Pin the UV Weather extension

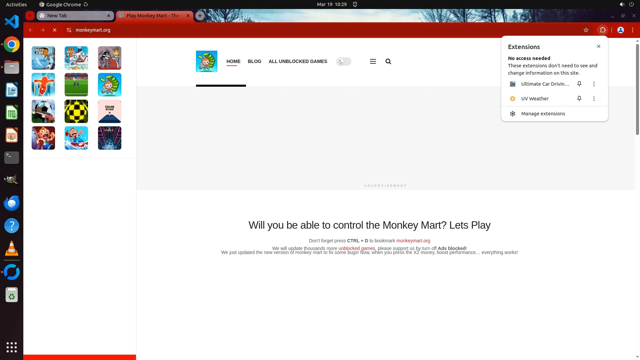pos(579,99)
